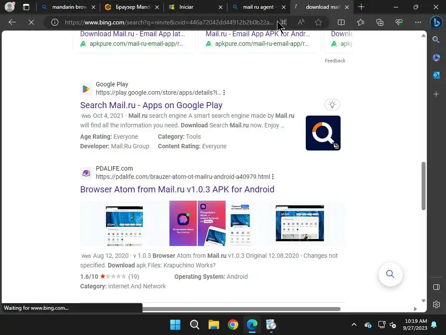The height and width of the screenshot is (335, 446).
Task: Open the Windows Start menu
Action: coord(175,325)
